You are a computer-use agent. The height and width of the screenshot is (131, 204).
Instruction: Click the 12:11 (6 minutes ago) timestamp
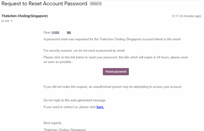coord(186,16)
